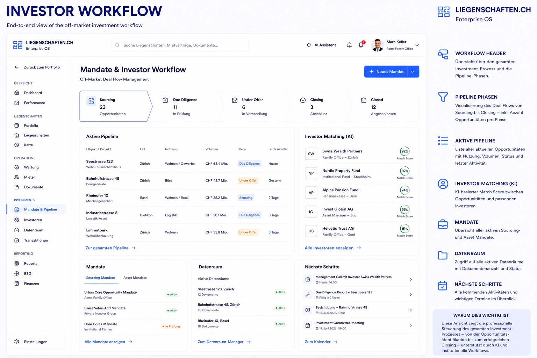Open Dokumente in the sidebar
Image resolution: width=537 pixels, height=358 pixels.
[34, 187]
